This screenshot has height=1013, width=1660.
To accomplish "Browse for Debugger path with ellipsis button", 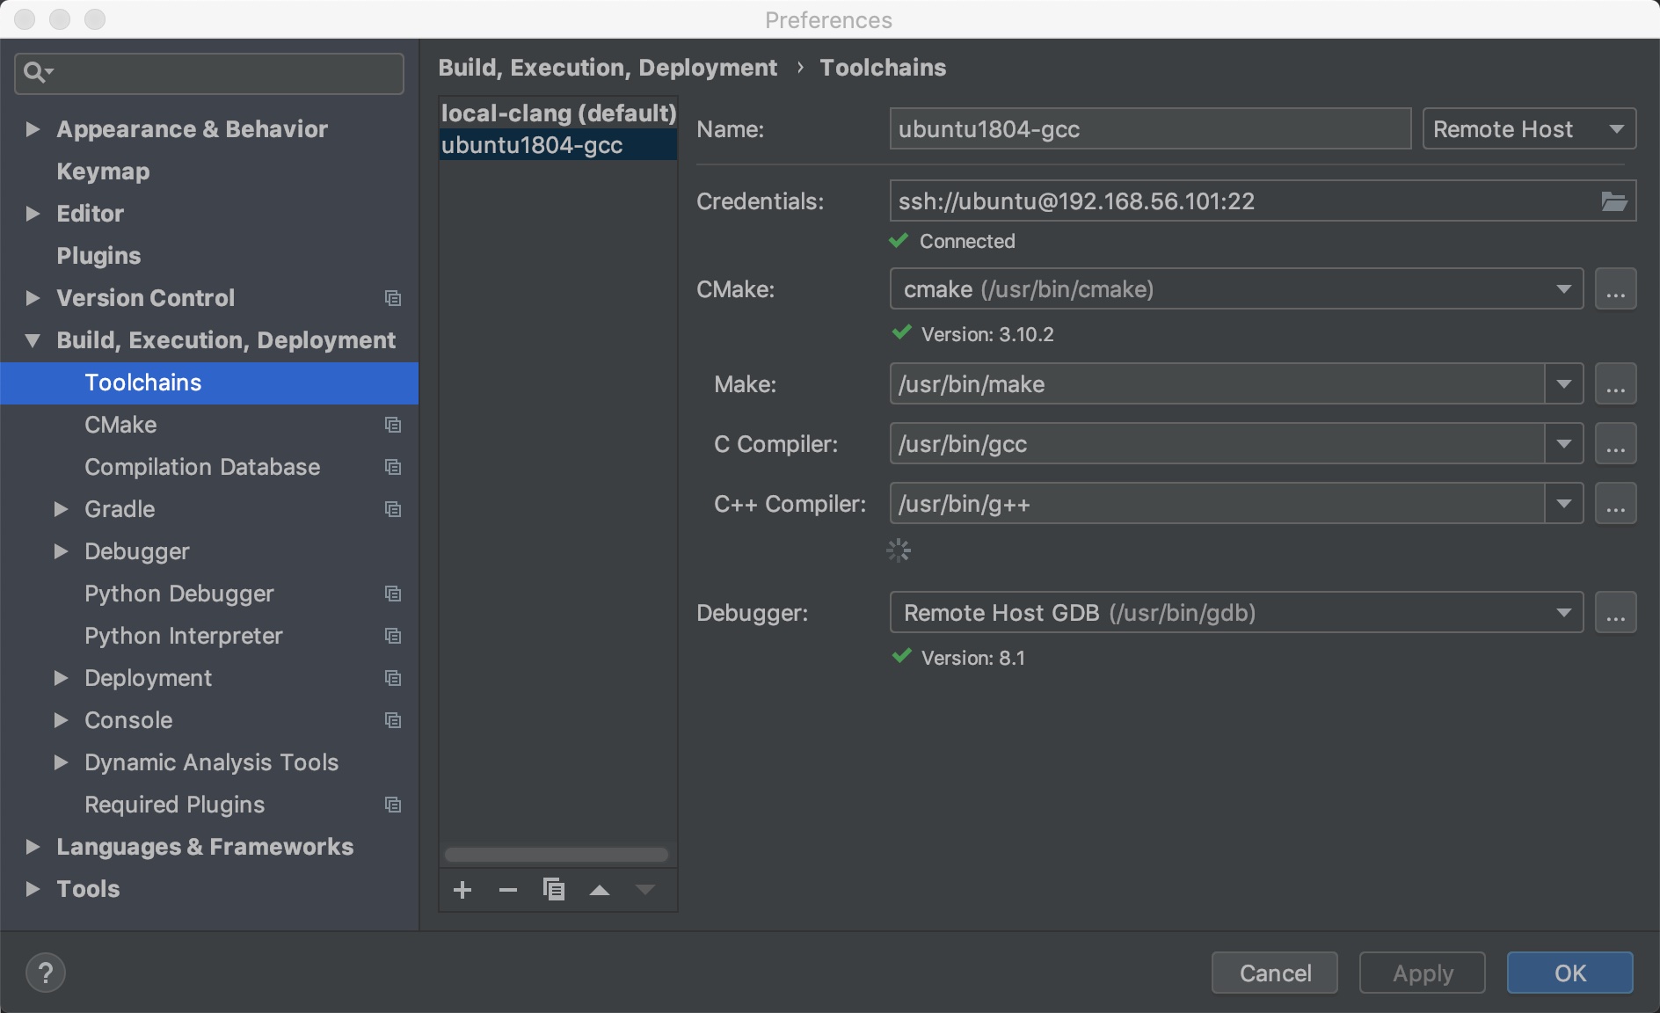I will (1615, 613).
